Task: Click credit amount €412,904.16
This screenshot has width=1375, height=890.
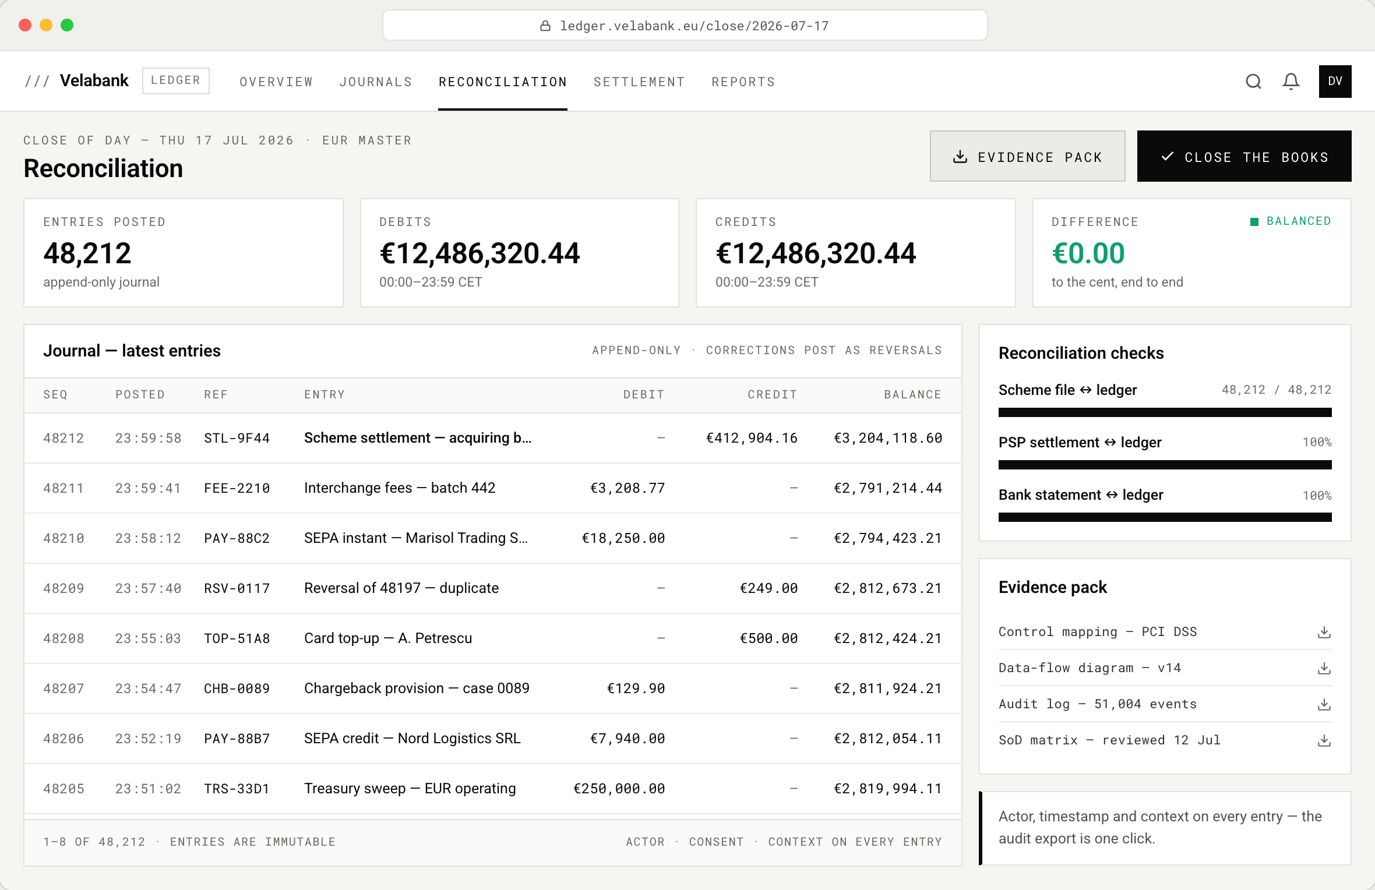Action: point(752,438)
